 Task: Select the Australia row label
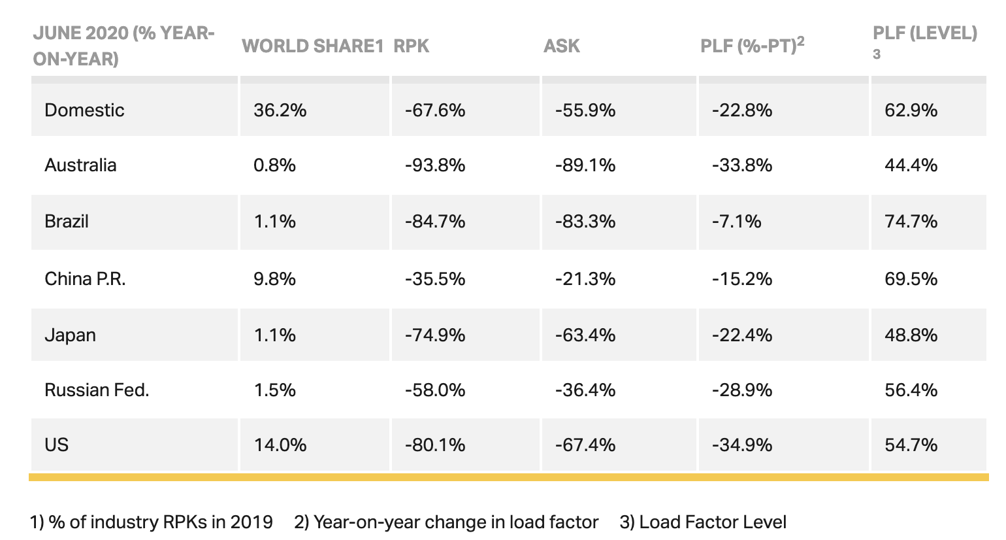click(80, 165)
